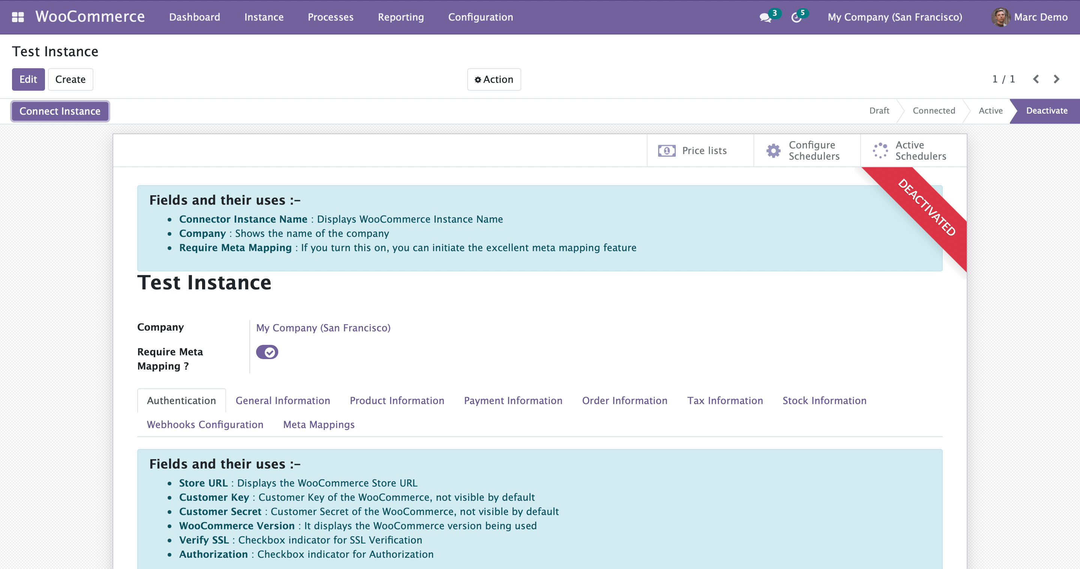Open the Reporting menu
1080x569 pixels.
pos(400,17)
